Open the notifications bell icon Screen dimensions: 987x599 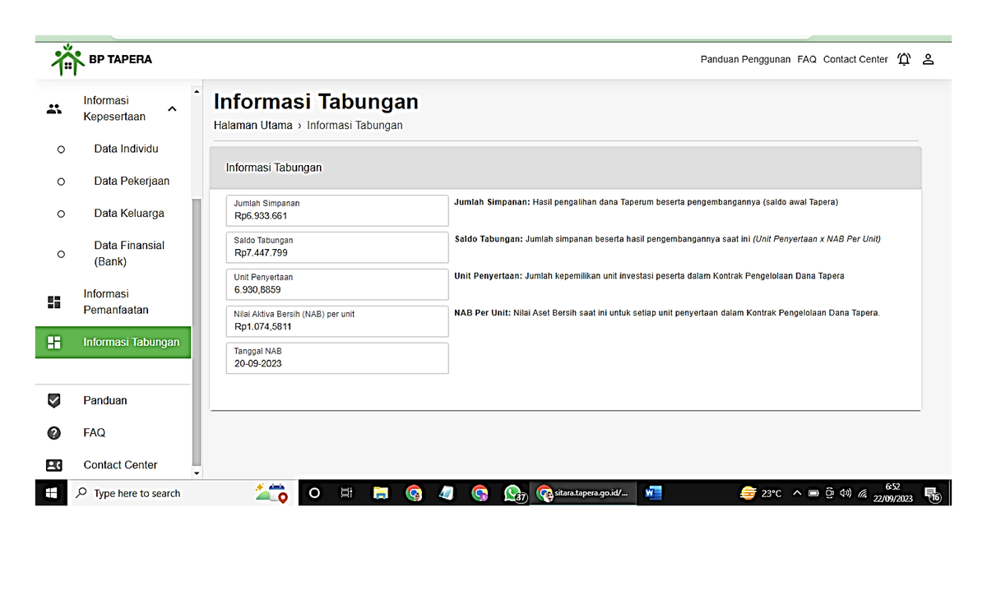tap(904, 59)
